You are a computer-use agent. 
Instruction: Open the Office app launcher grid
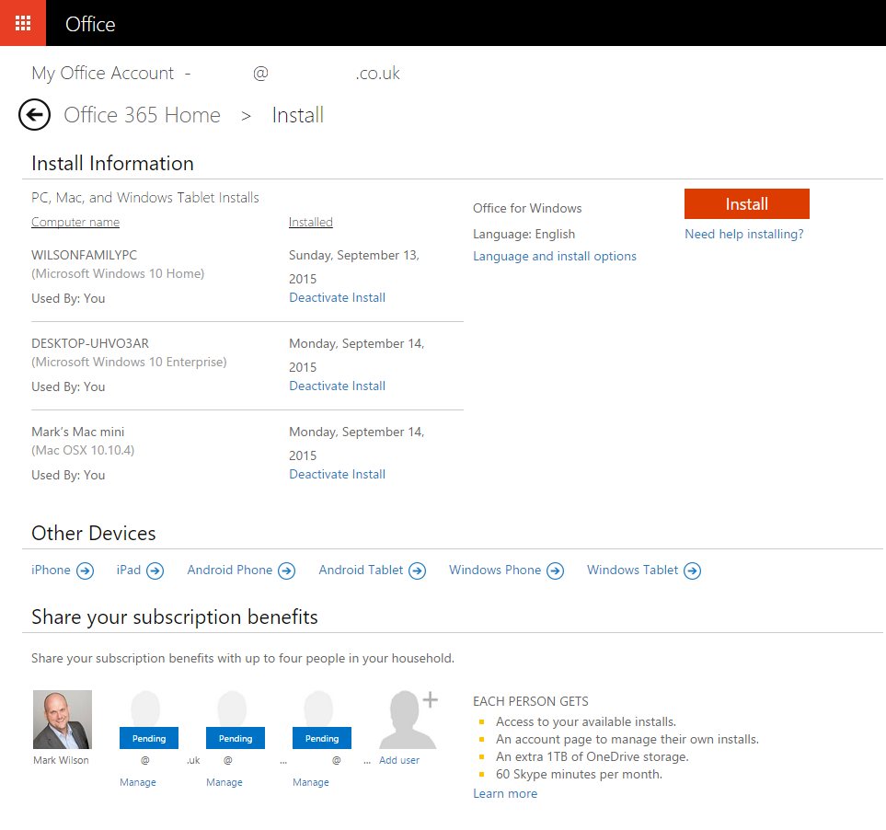pyautogui.click(x=21, y=22)
